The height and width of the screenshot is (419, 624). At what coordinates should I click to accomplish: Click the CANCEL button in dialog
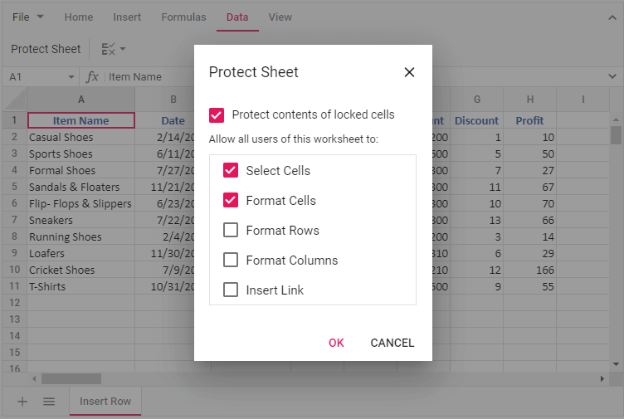click(x=392, y=343)
